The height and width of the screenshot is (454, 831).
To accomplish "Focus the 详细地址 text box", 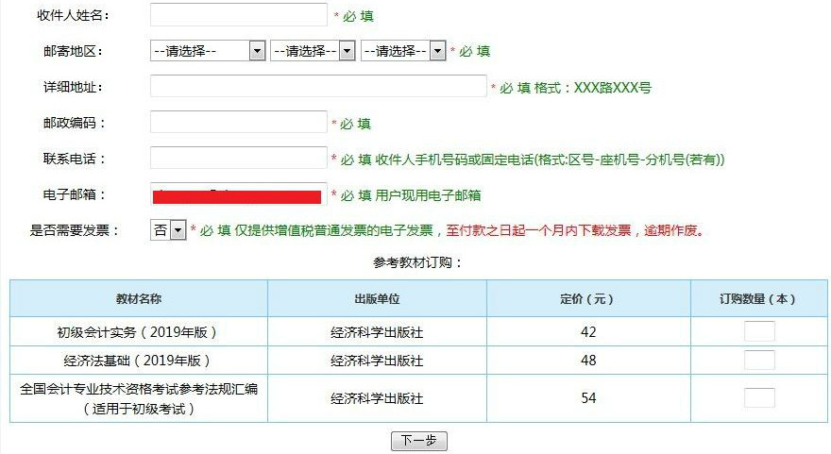I will [x=318, y=87].
